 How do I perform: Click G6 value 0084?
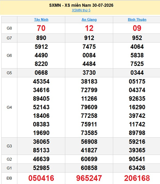[89, 55]
